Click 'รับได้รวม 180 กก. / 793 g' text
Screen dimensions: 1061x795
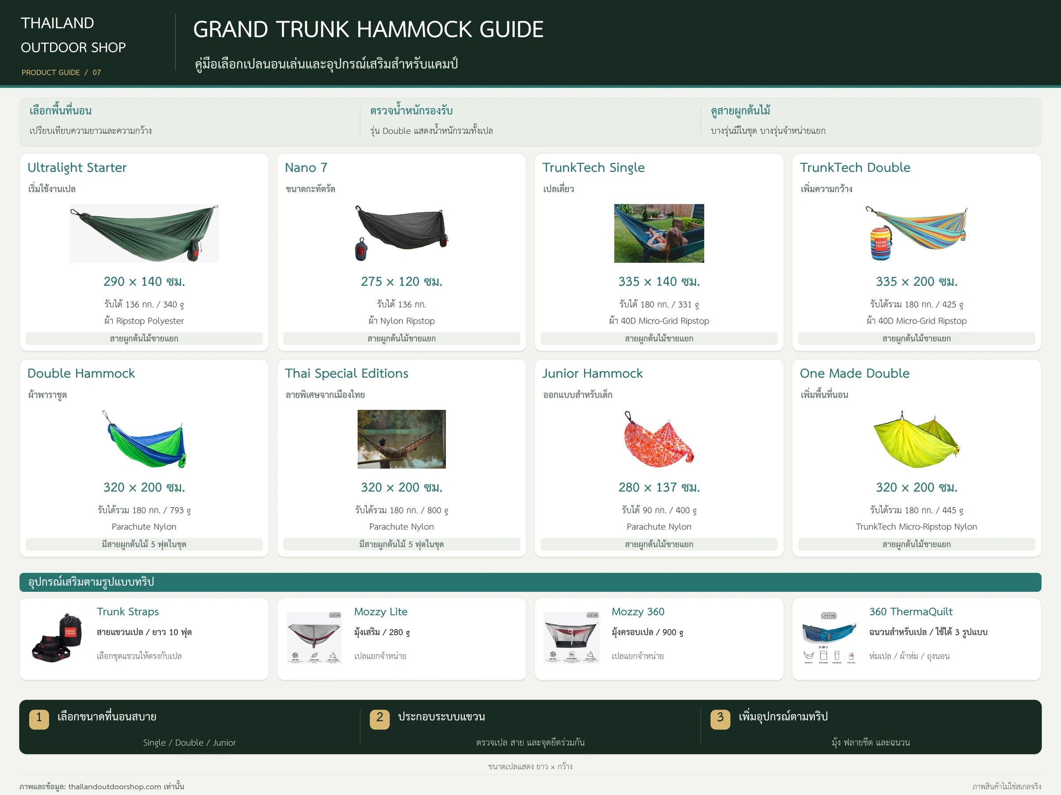tap(144, 511)
